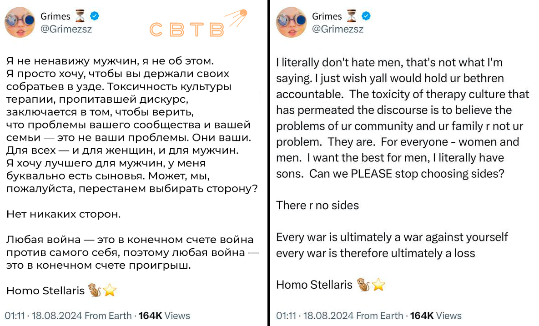Click the blue verified badge in right tweet
The image size is (539, 326).
click(366, 16)
